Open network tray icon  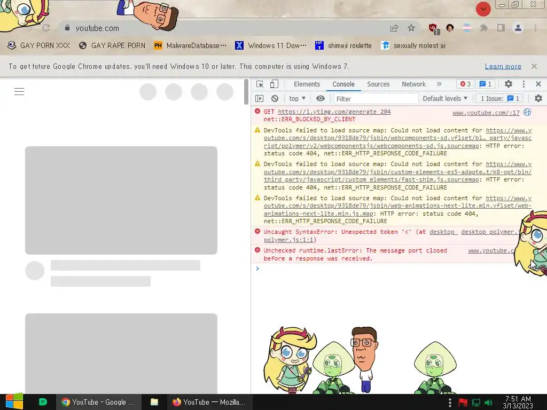476,403
